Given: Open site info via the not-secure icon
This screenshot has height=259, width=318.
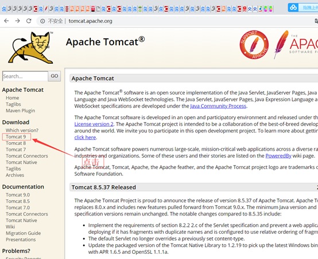Looking at the screenshot, I should pos(42,21).
